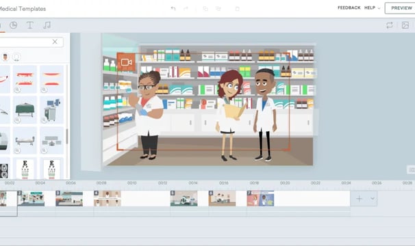
Task: Add a new scene with plus button
Action: 359,198
